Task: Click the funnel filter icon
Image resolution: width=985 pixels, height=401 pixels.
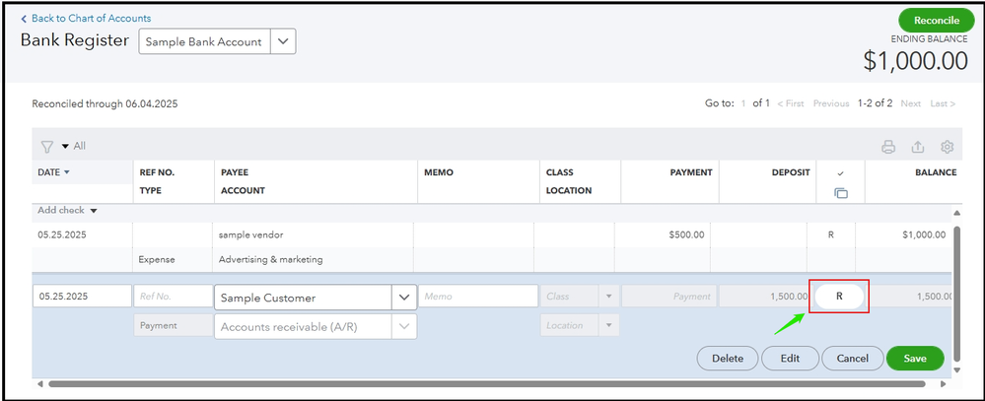Action: pos(46,147)
